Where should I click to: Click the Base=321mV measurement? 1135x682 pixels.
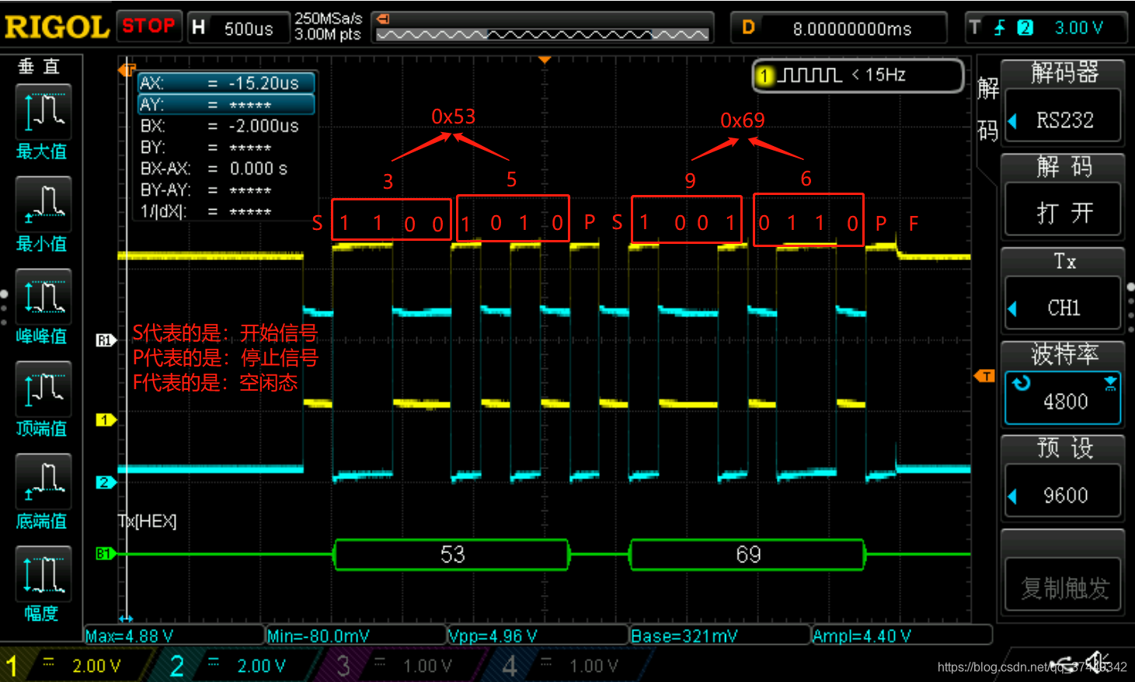coord(719,636)
